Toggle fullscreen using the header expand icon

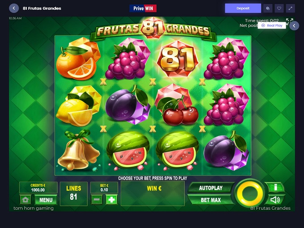(x=290, y=8)
